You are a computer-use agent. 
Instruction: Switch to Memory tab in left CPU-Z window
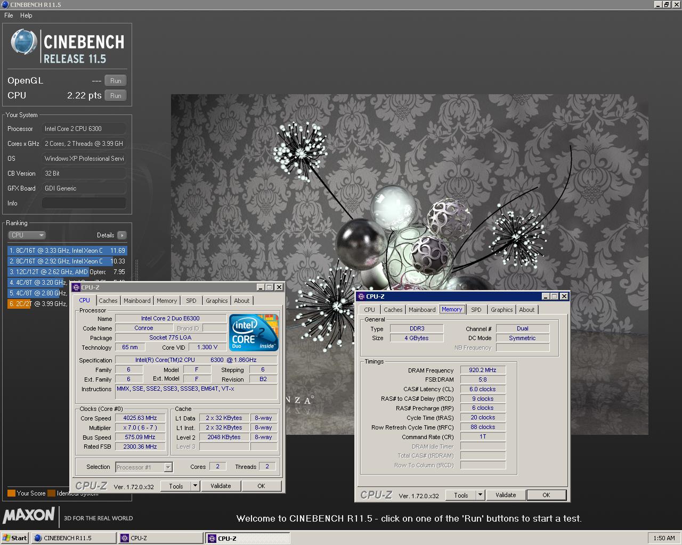tap(167, 301)
